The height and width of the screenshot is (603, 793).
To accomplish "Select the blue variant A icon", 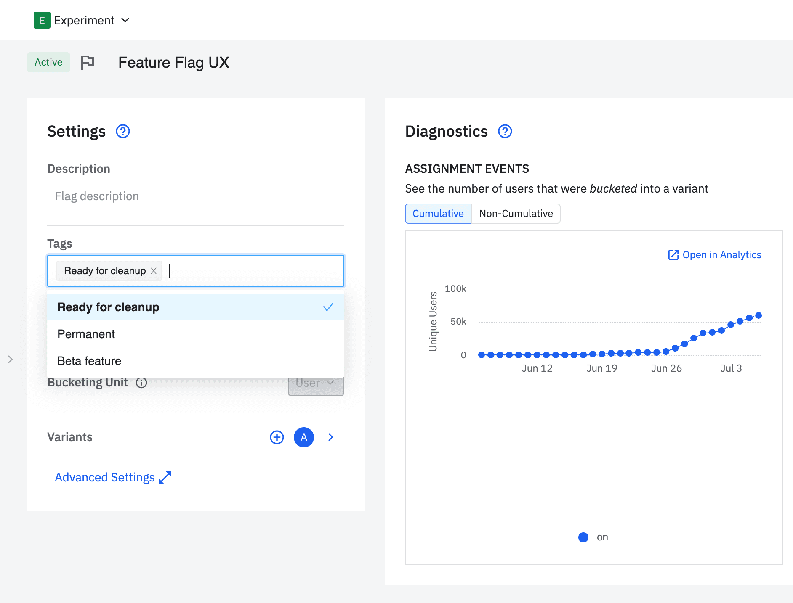I will point(303,437).
